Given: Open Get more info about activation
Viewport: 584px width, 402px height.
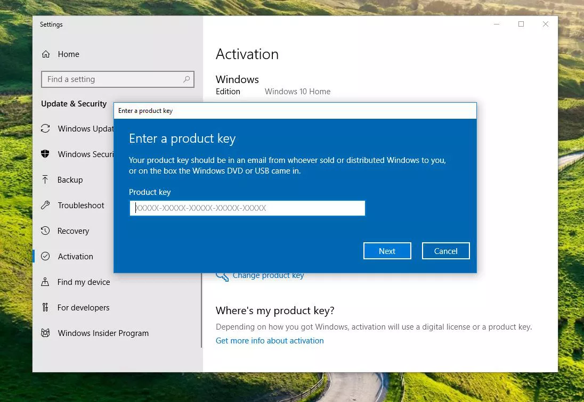Looking at the screenshot, I should tap(270, 340).
